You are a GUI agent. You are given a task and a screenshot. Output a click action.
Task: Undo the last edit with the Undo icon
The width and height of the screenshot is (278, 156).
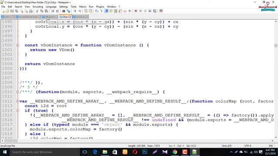click(x=53, y=11)
